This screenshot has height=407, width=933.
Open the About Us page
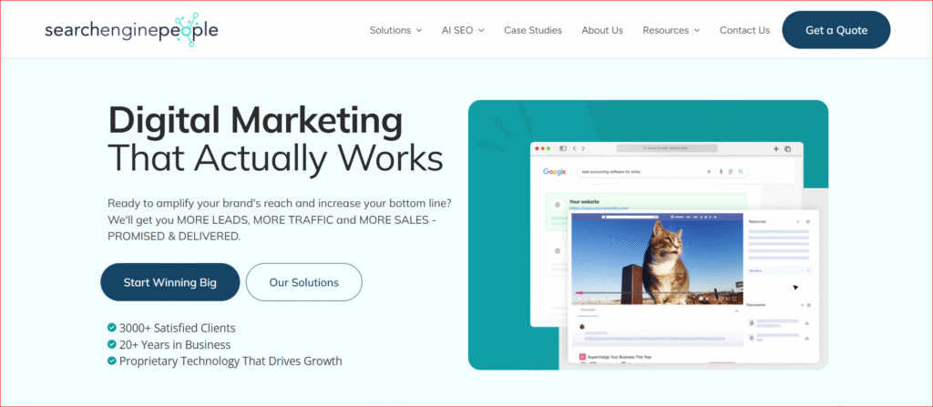click(x=602, y=30)
